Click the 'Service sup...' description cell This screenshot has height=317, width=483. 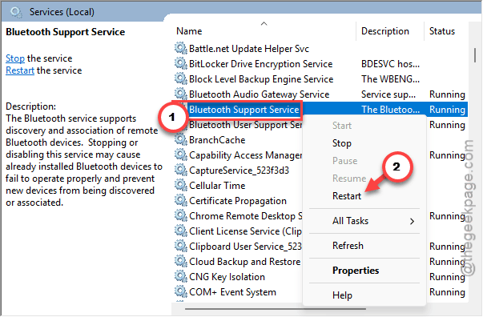pyautogui.click(x=388, y=94)
